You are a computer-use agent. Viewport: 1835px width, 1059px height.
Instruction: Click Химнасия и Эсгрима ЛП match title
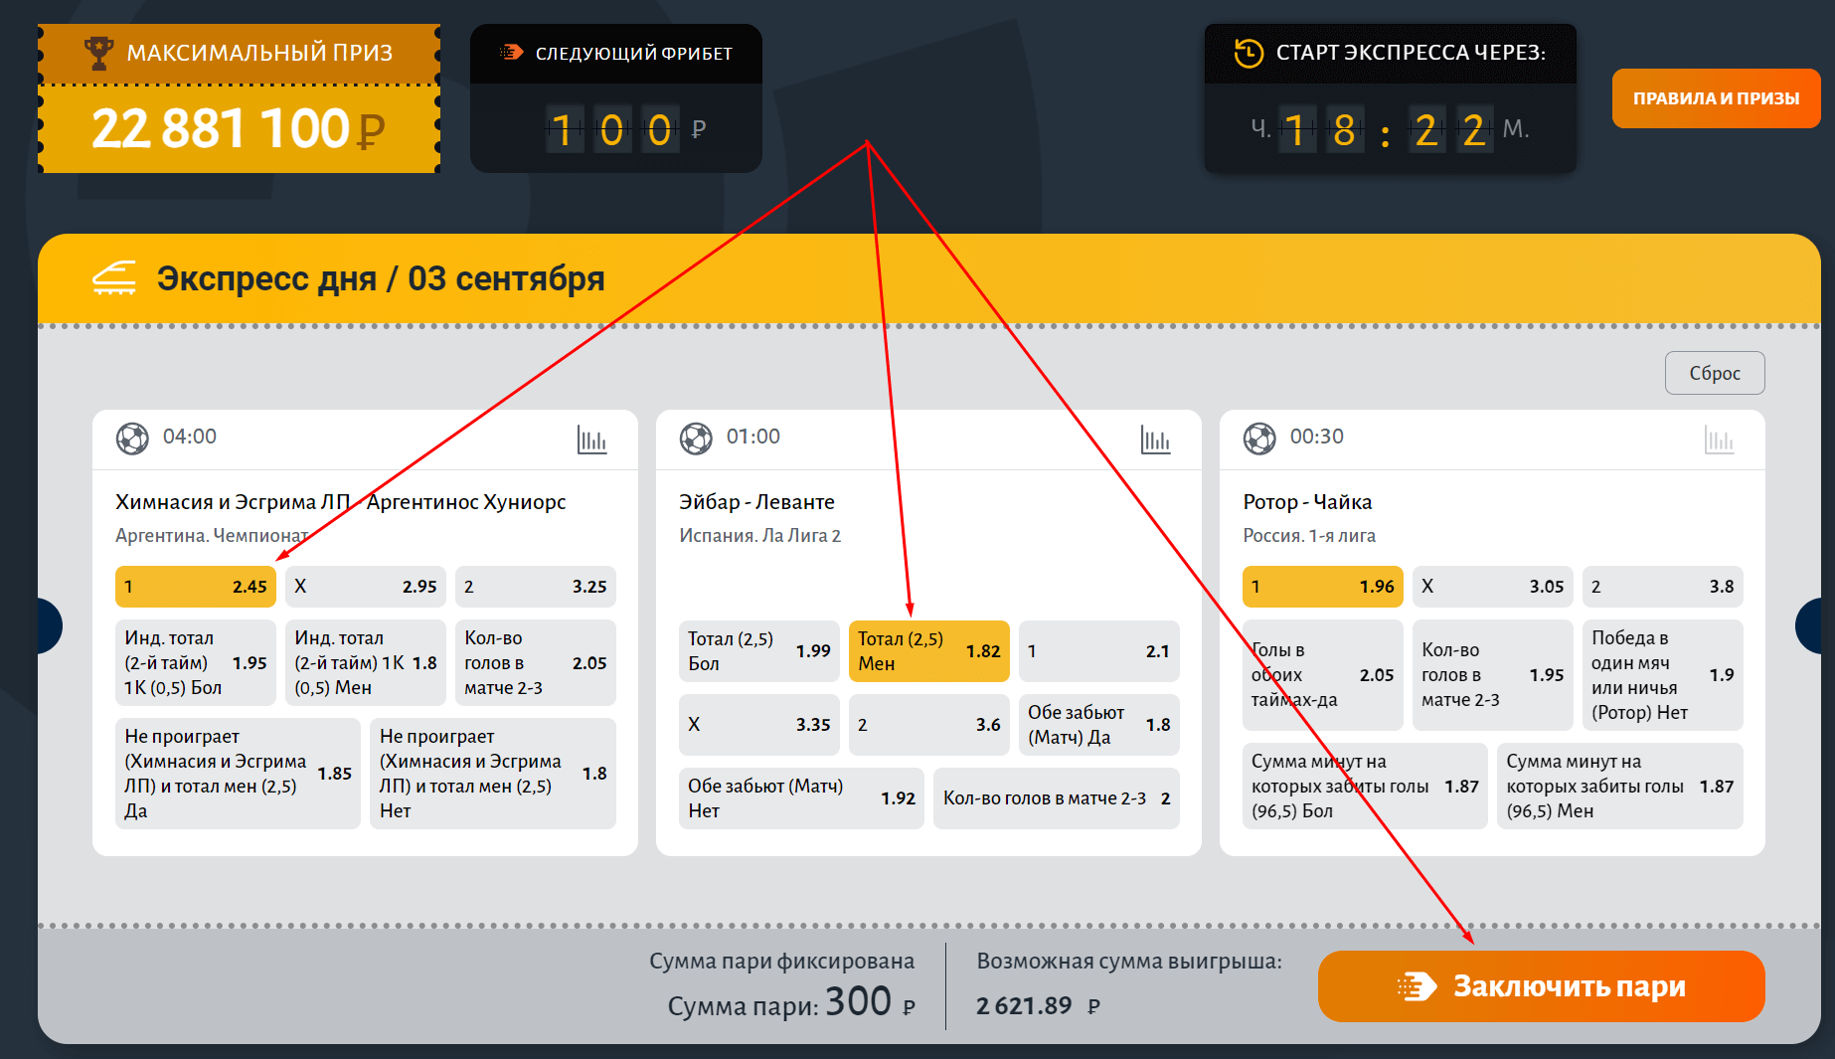point(340,502)
